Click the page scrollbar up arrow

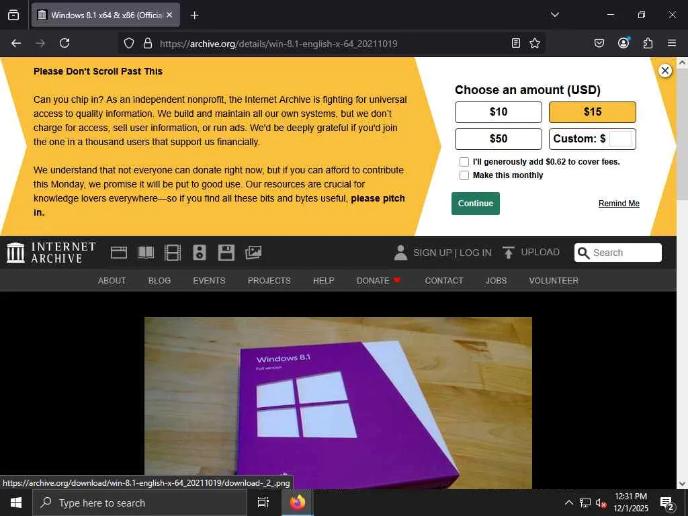tap(682, 62)
